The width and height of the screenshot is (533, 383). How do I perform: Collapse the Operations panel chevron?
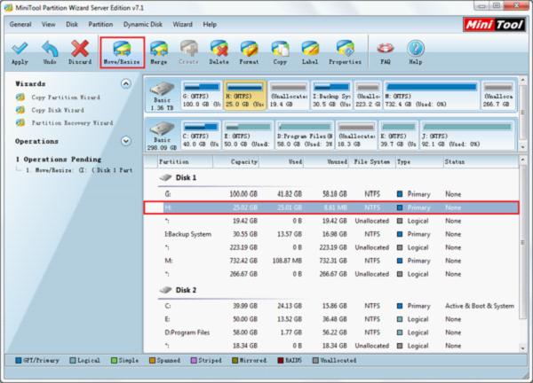pos(126,141)
